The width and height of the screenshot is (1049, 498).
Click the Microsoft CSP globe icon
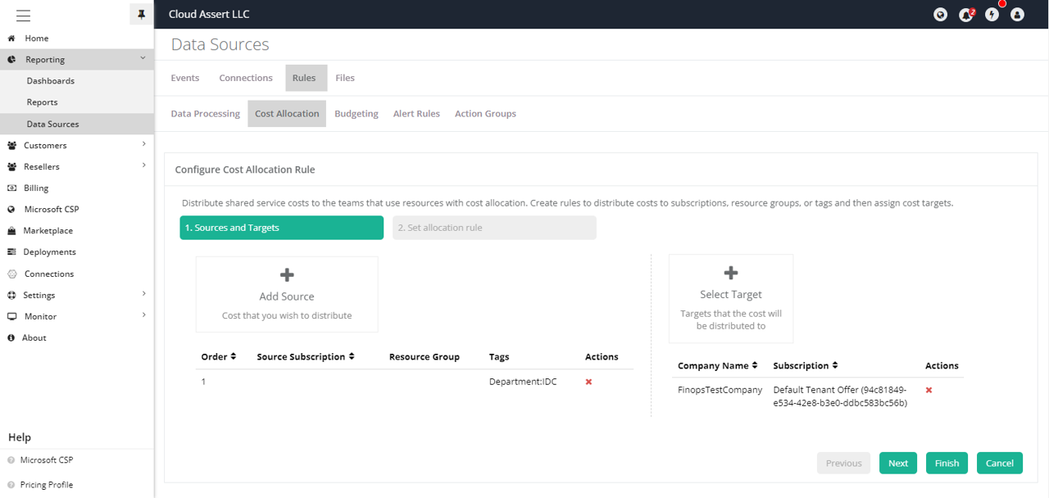(11, 210)
